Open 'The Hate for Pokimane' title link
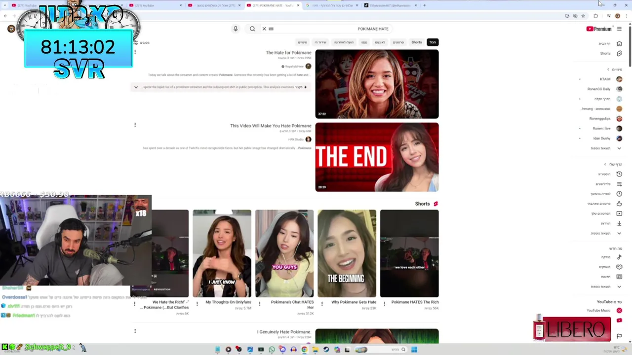This screenshot has width=632, height=355. 288,53
